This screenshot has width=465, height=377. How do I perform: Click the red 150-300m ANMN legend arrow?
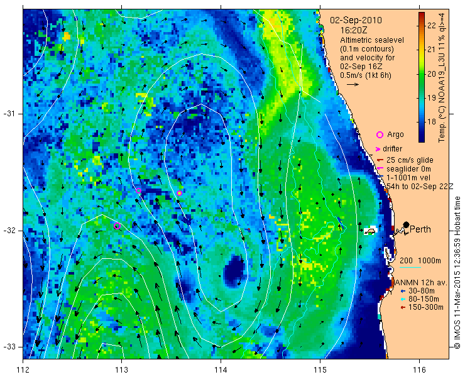pyautogui.click(x=402, y=308)
